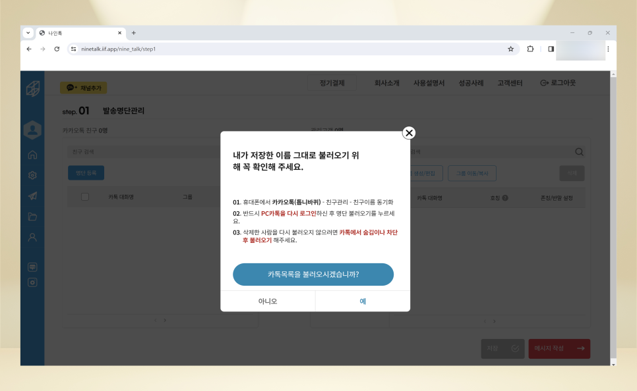Screen dimensions: 637x391
Task: Open 정기결제 menu
Action: (x=332, y=83)
